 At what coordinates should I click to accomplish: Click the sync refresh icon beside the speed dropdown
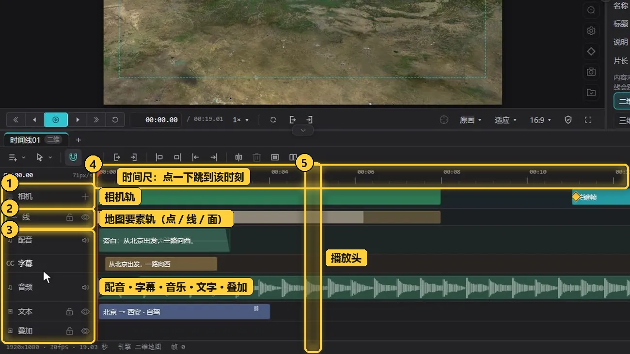(x=273, y=120)
